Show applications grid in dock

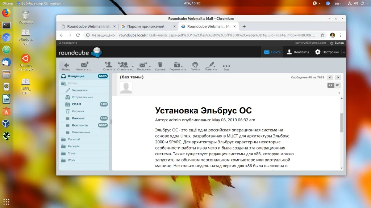(x=7, y=202)
